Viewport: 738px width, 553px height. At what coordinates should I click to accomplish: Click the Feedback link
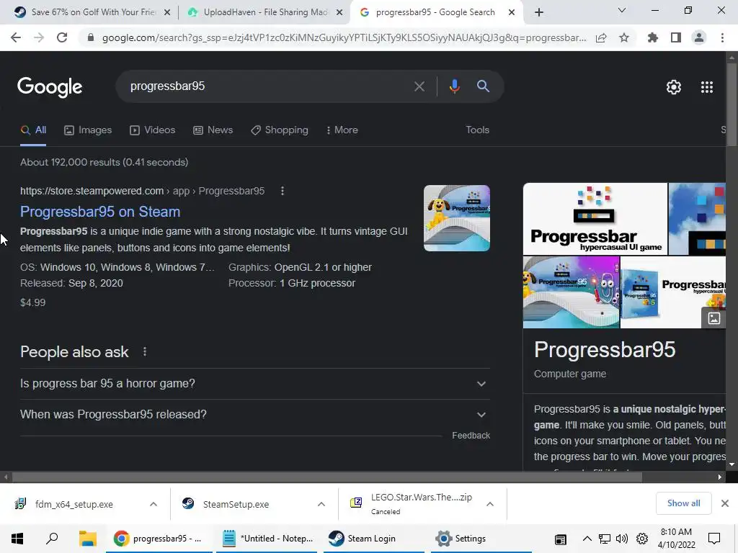pos(471,436)
